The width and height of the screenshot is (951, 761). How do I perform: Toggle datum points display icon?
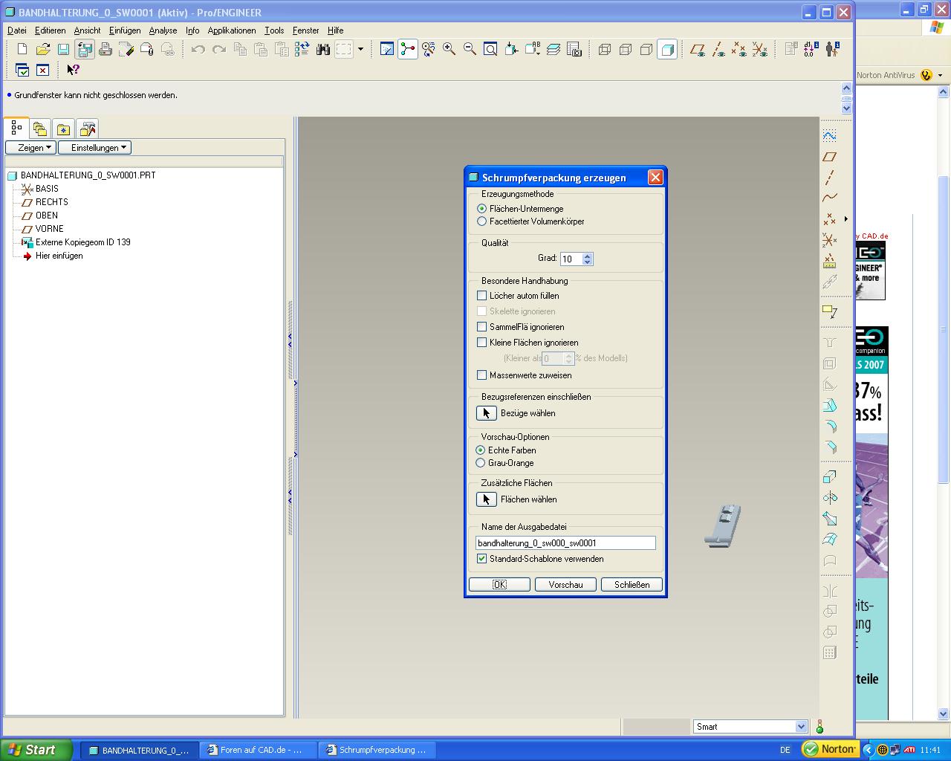tap(739, 50)
